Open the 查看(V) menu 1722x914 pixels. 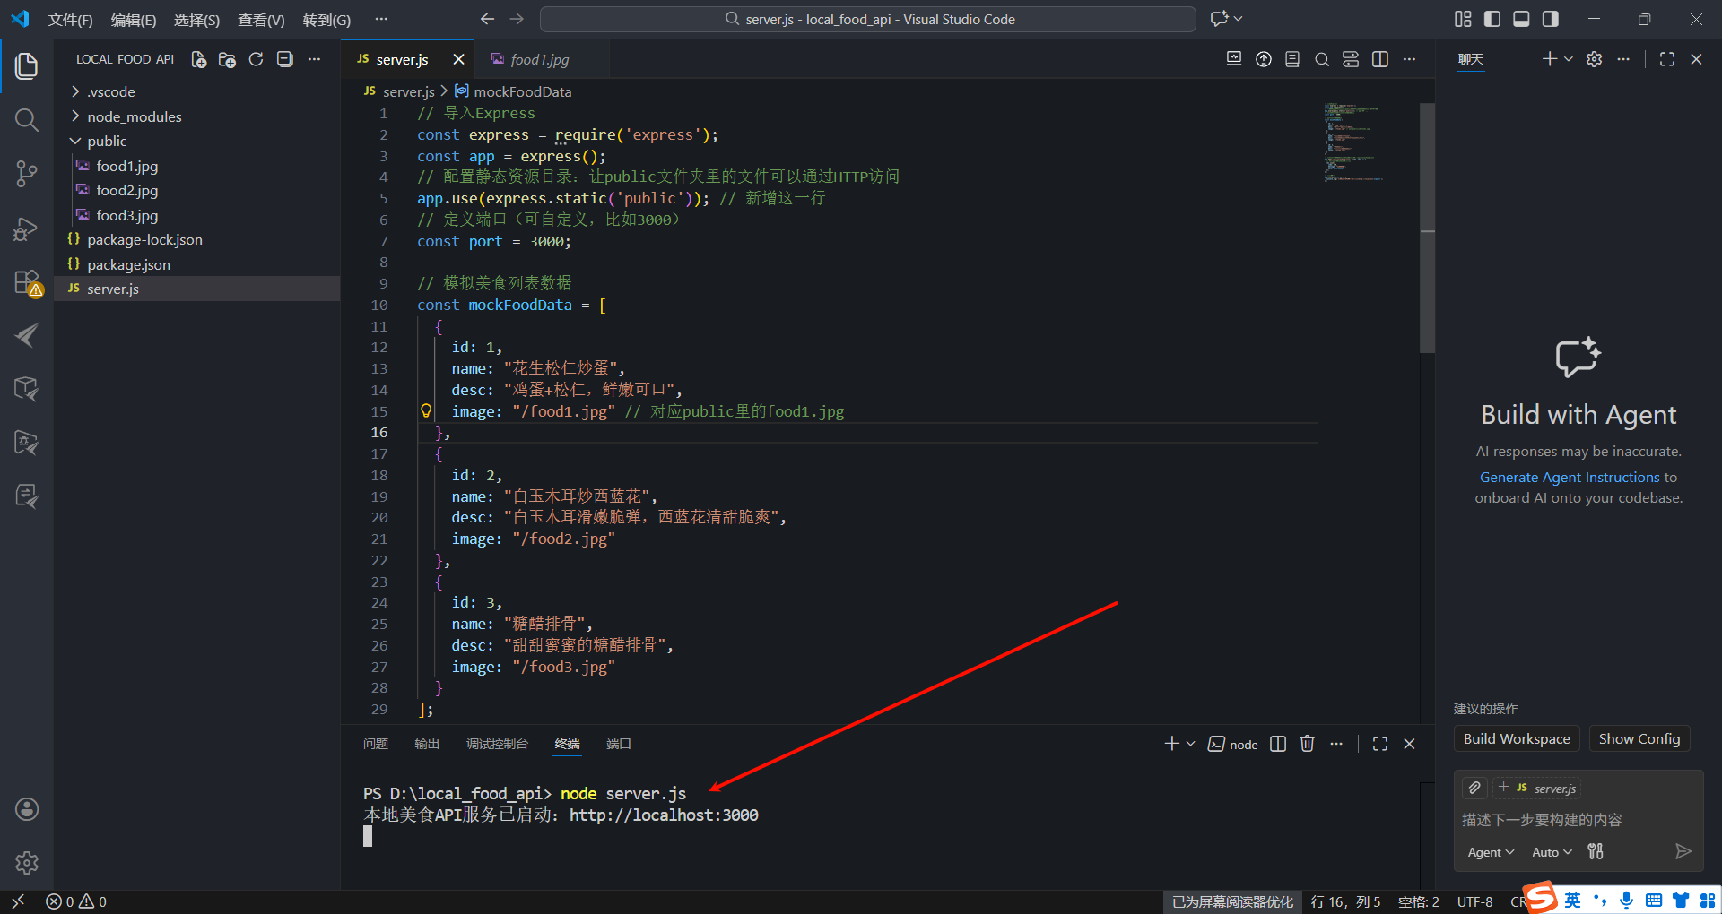261,20
